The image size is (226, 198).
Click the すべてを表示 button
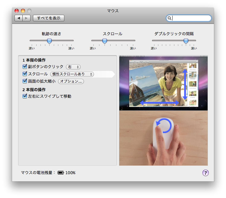tap(49, 18)
